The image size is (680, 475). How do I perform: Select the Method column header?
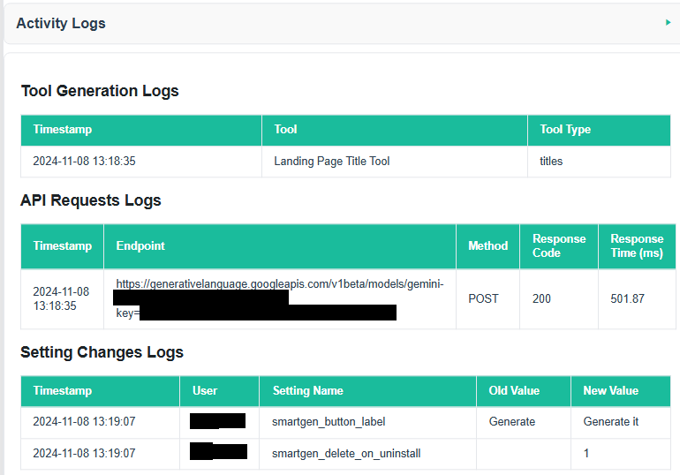click(x=487, y=246)
